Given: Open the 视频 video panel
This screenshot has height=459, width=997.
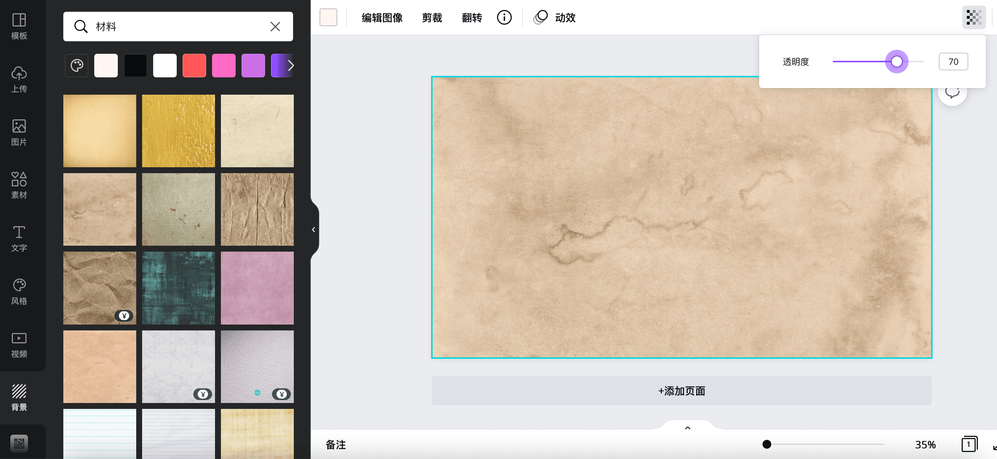Looking at the screenshot, I should (x=19, y=345).
